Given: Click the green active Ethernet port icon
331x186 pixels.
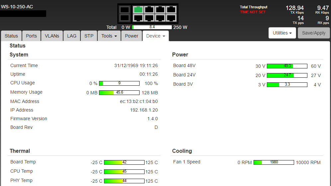Looking at the screenshot, I should tap(138, 10).
